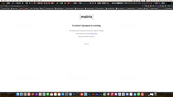The image size is (173, 97).
Task: Open Trash from the dock
Action: [155, 94]
